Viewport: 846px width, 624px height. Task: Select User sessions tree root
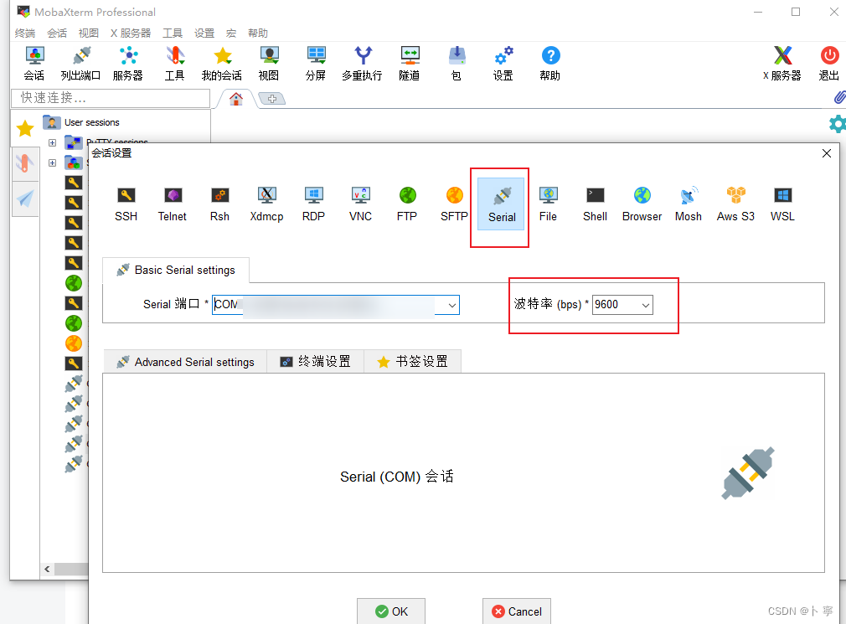point(81,122)
